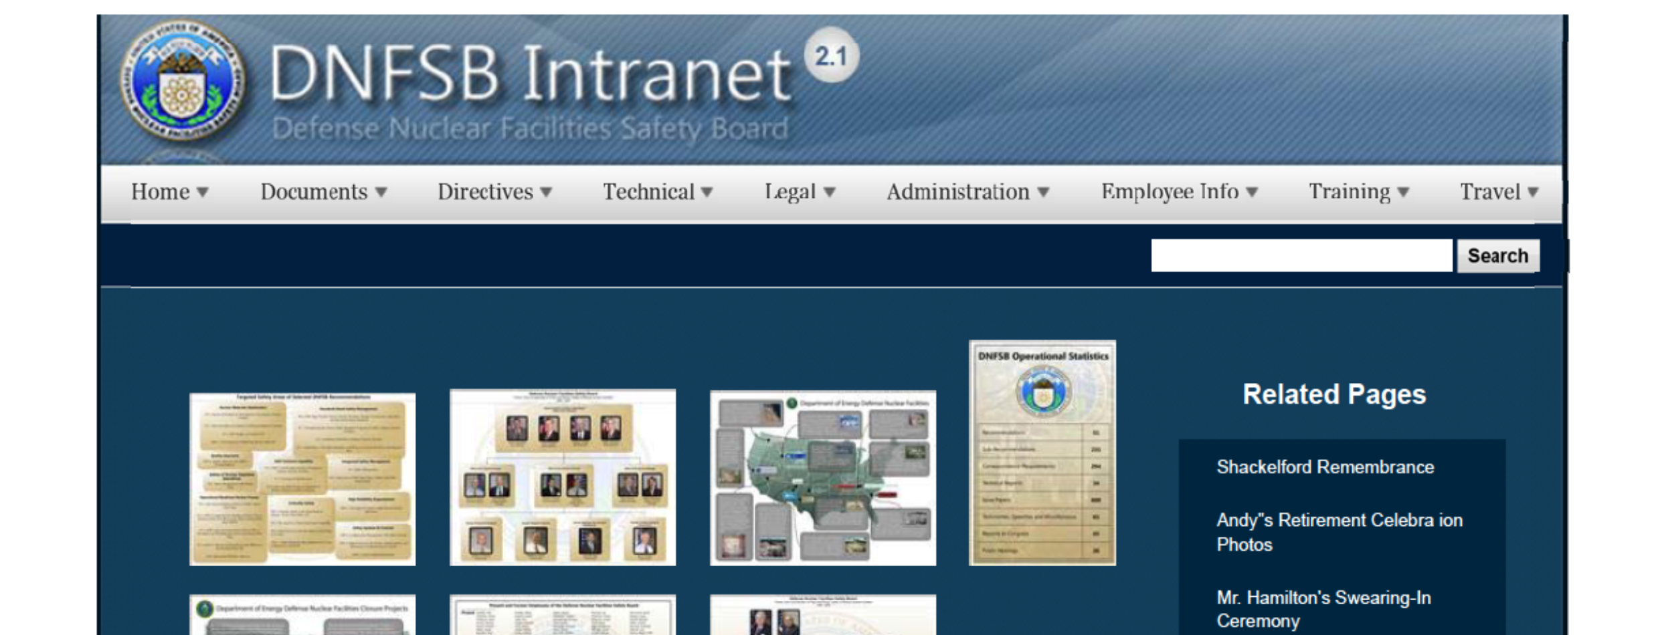Open the defense nuclear facilities map thumbnail
Image resolution: width=1664 pixels, height=635 pixels.
(823, 478)
